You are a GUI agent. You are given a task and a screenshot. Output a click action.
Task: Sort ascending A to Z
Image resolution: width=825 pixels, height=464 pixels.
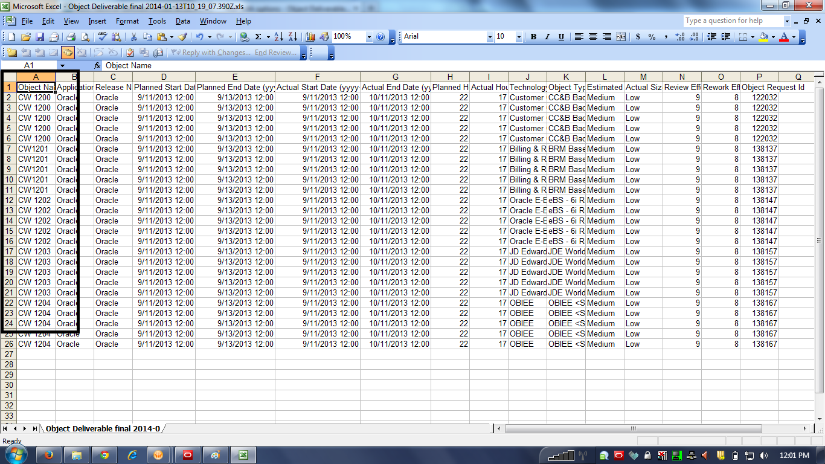[278, 37]
